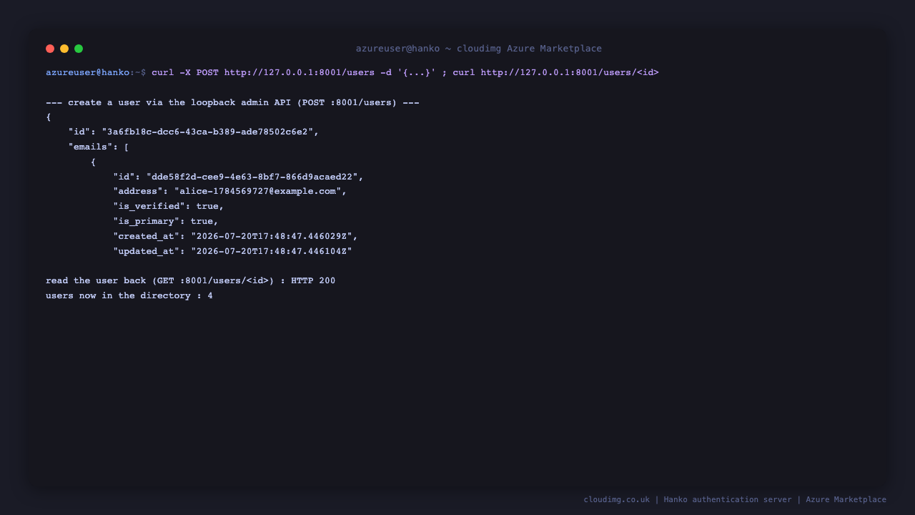Click the '"is_verified": true' line
The width and height of the screenshot is (915, 515).
point(169,206)
